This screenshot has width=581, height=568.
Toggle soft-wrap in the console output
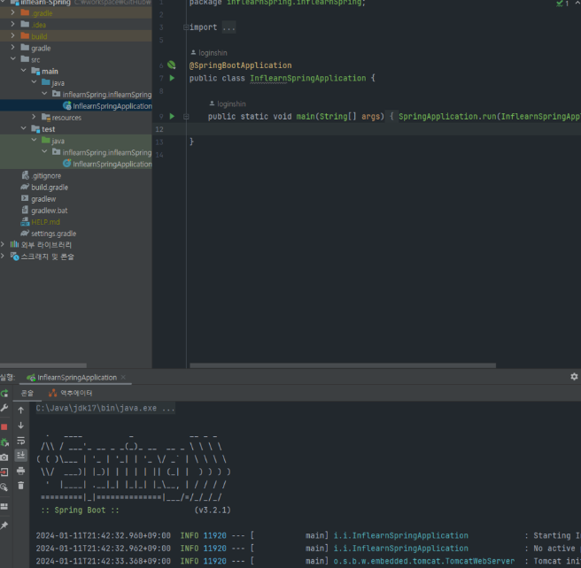coord(20,441)
